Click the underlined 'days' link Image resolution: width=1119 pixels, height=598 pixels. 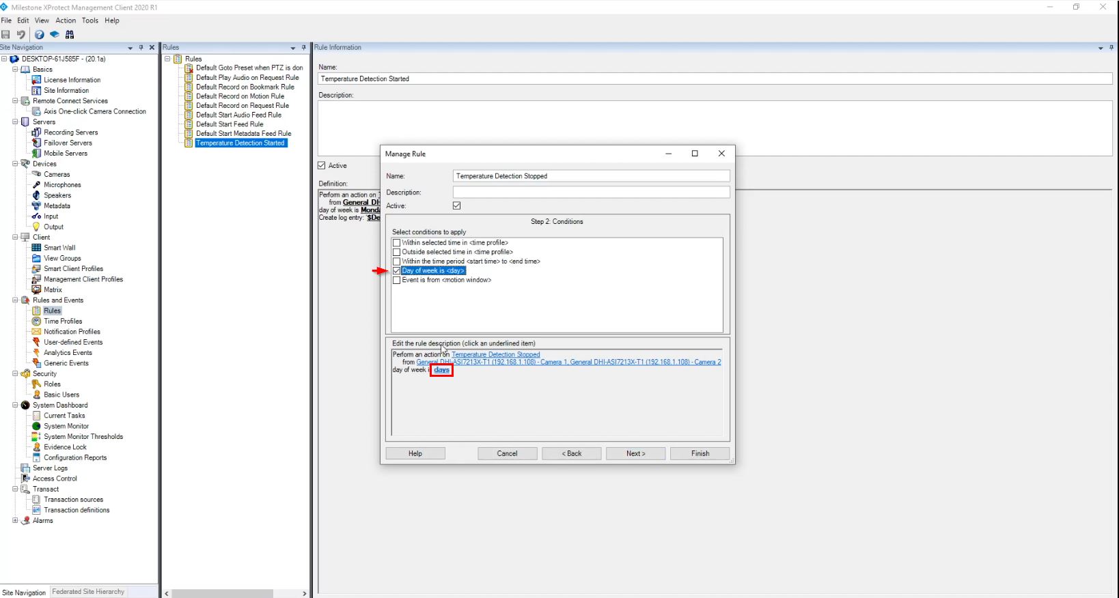(x=442, y=370)
